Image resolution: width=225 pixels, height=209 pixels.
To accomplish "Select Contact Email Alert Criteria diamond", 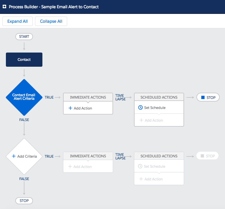I will (x=24, y=97).
